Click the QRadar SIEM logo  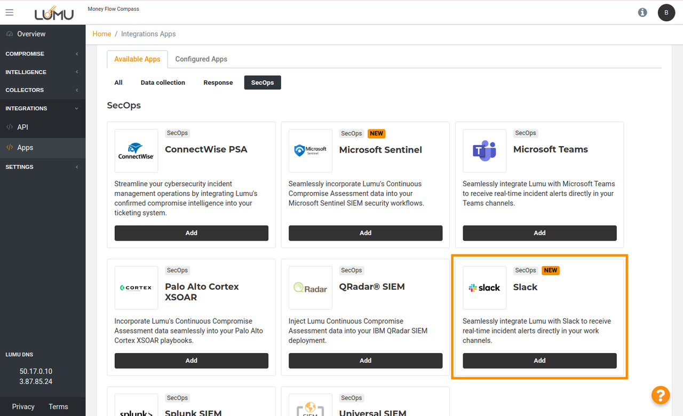coord(310,288)
